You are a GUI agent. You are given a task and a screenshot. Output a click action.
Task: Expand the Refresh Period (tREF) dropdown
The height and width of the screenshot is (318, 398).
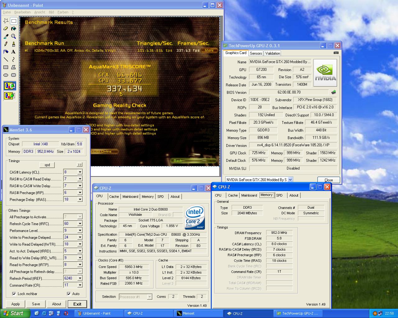[80, 278]
